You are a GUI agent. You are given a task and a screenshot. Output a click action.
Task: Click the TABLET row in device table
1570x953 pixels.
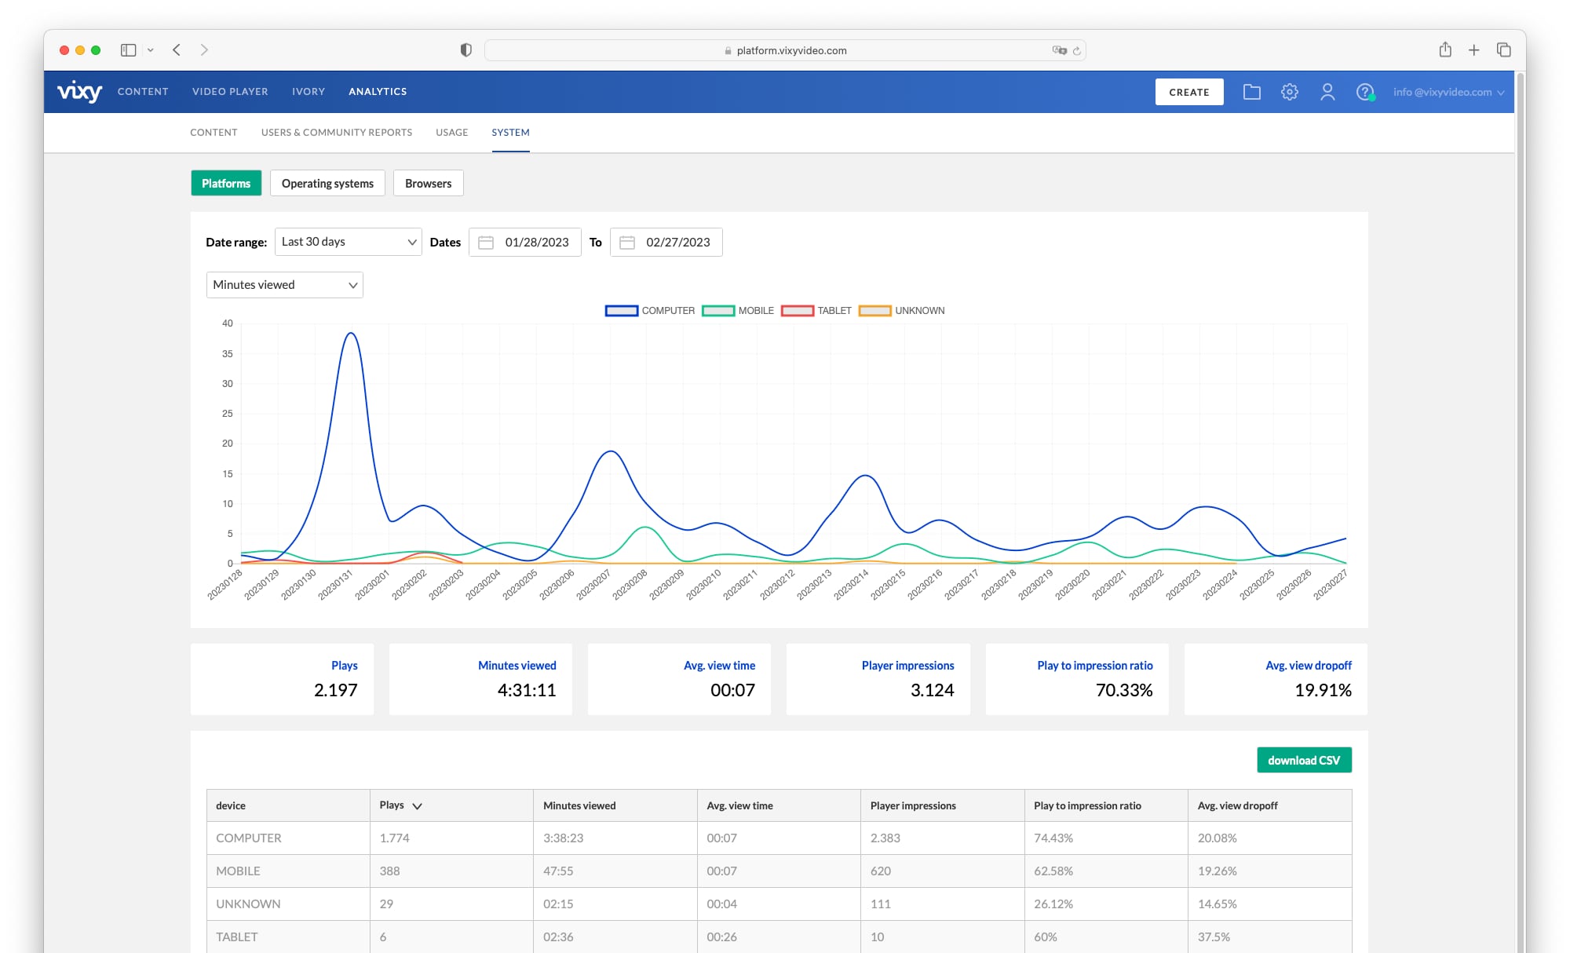pyautogui.click(x=780, y=937)
